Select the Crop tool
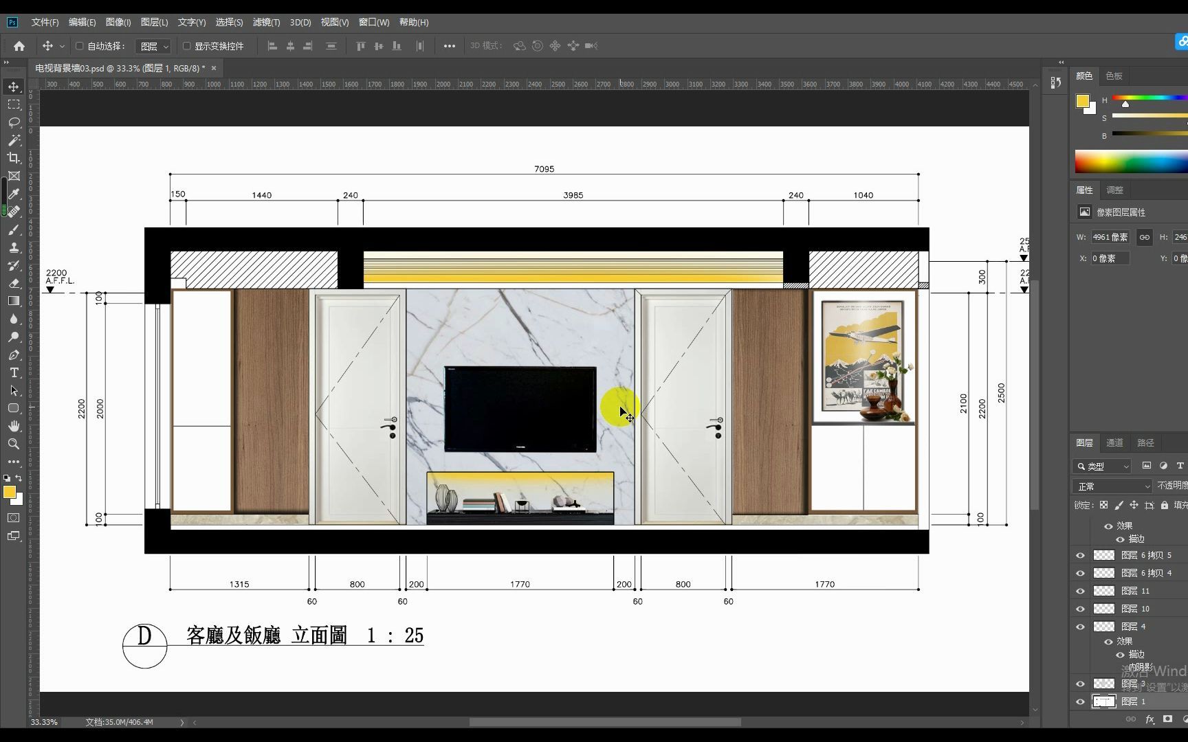The height and width of the screenshot is (742, 1188). (14, 158)
